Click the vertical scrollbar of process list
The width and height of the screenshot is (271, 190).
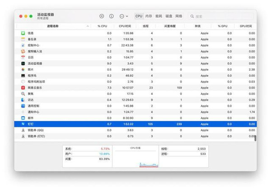255,138
